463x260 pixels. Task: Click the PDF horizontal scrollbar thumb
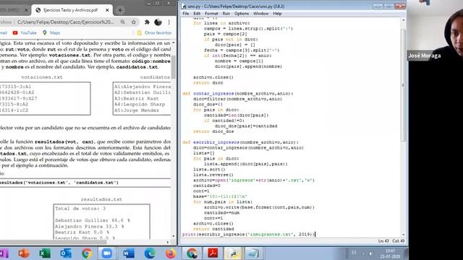click(x=53, y=242)
